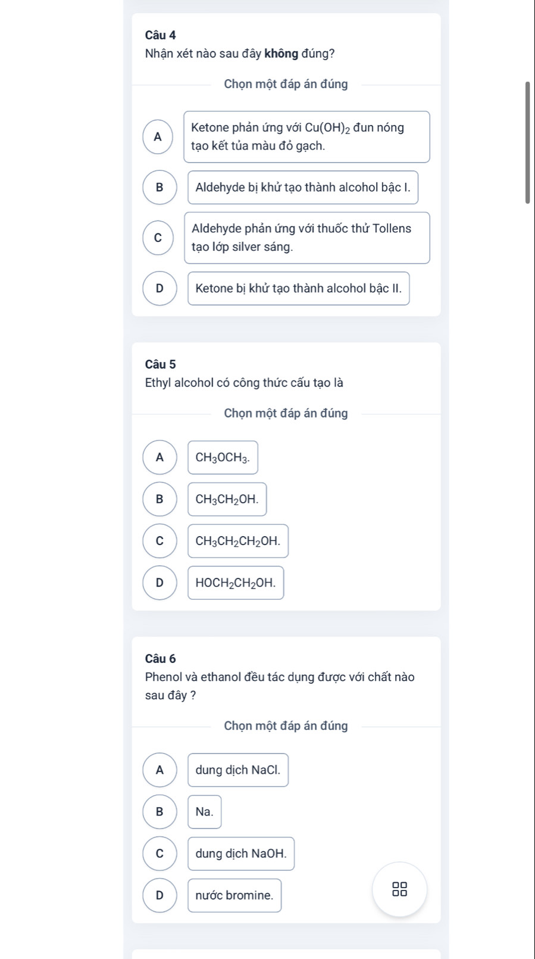Choose answer 'nước bromine.' in Câu 6

(234, 895)
